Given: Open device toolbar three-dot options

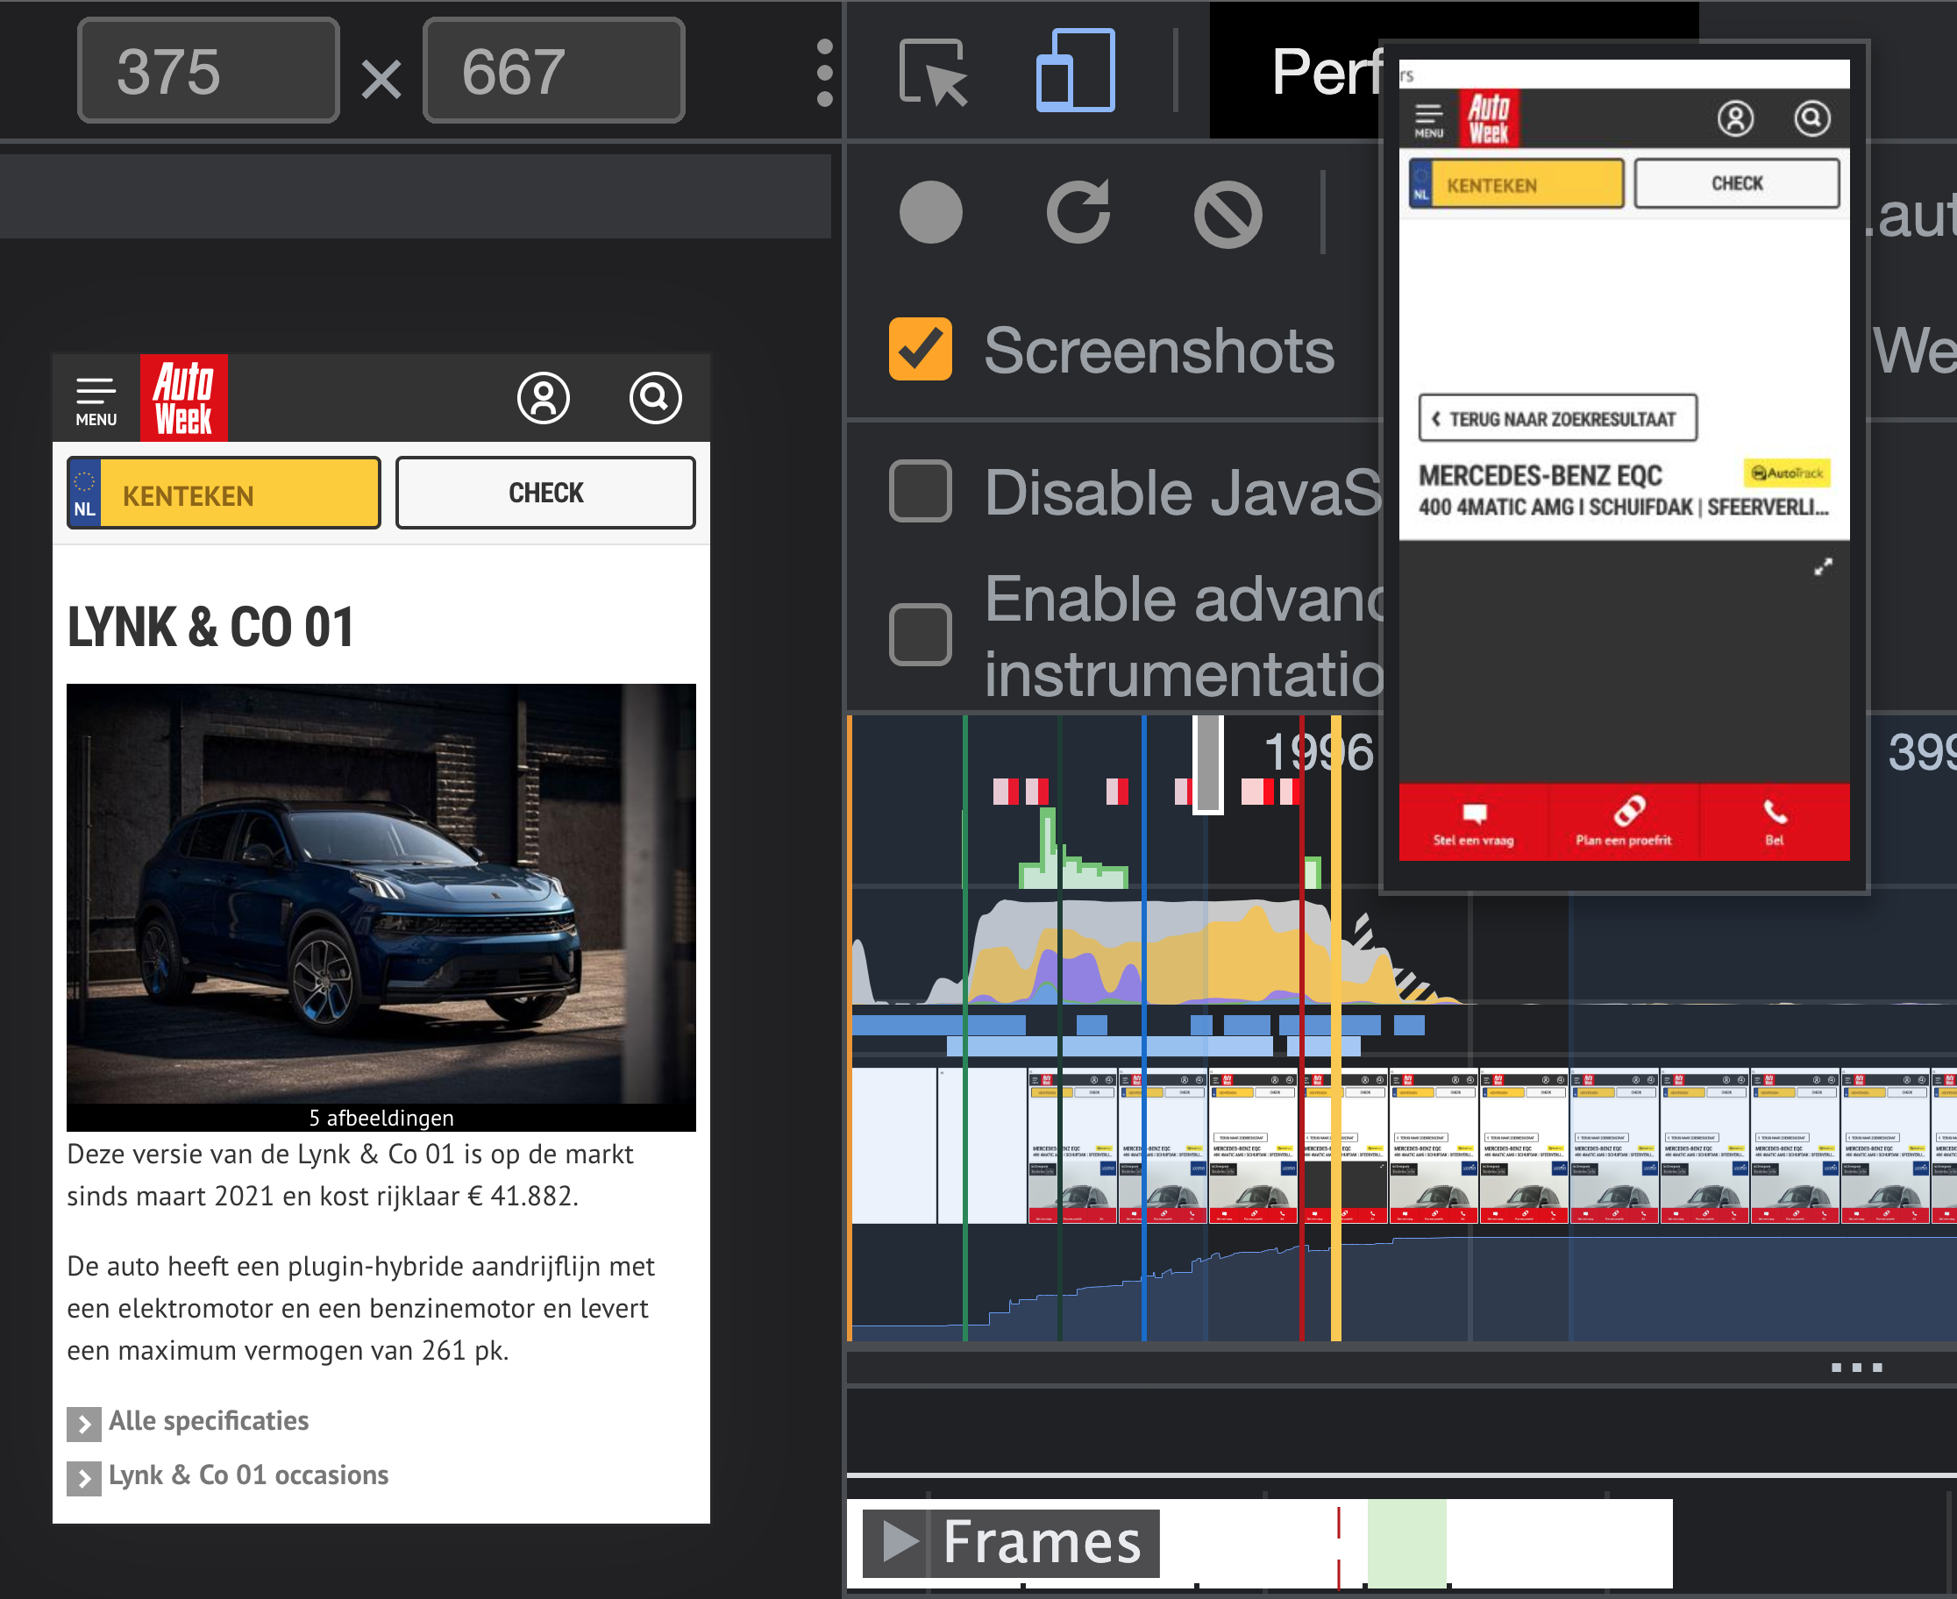Looking at the screenshot, I should [825, 72].
